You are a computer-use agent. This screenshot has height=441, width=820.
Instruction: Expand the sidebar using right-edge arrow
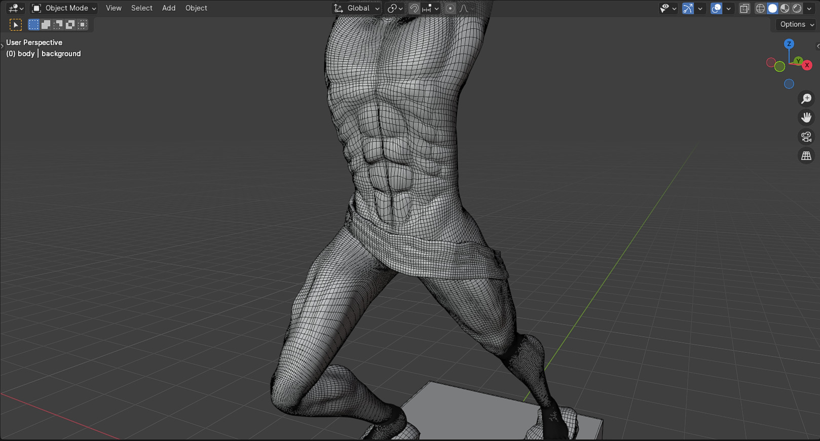click(818, 46)
